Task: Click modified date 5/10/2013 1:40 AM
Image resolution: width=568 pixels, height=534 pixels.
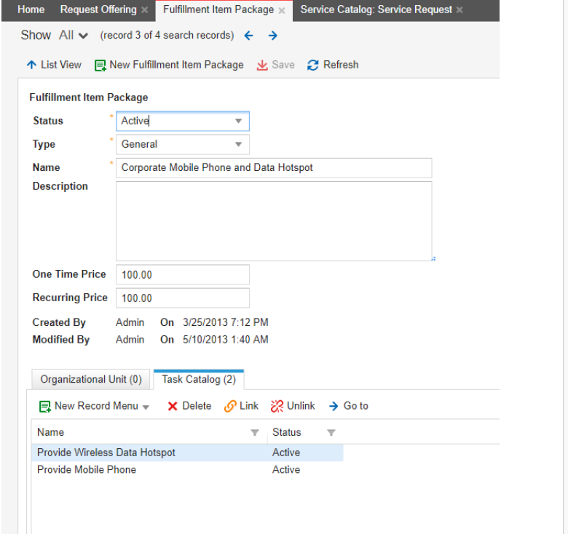Action: click(225, 340)
